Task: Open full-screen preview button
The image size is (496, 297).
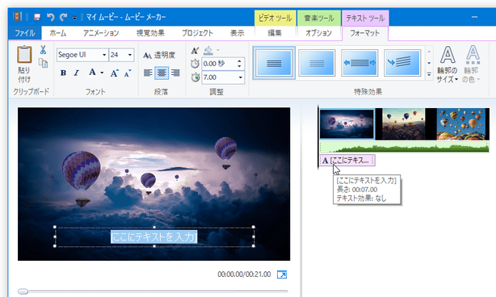Action: coord(282,274)
